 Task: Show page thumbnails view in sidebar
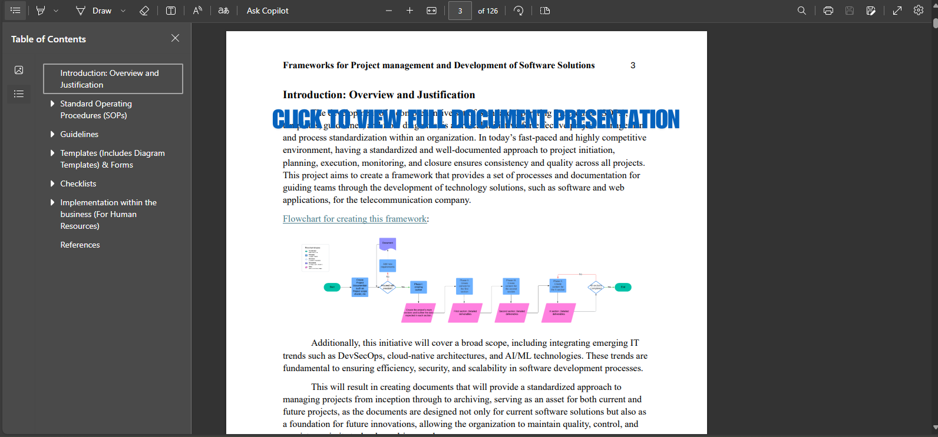[19, 70]
